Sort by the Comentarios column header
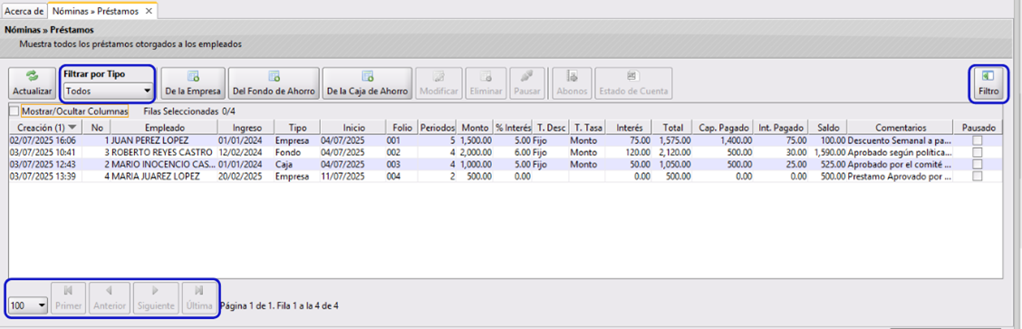This screenshot has height=329, width=1022. [x=901, y=128]
